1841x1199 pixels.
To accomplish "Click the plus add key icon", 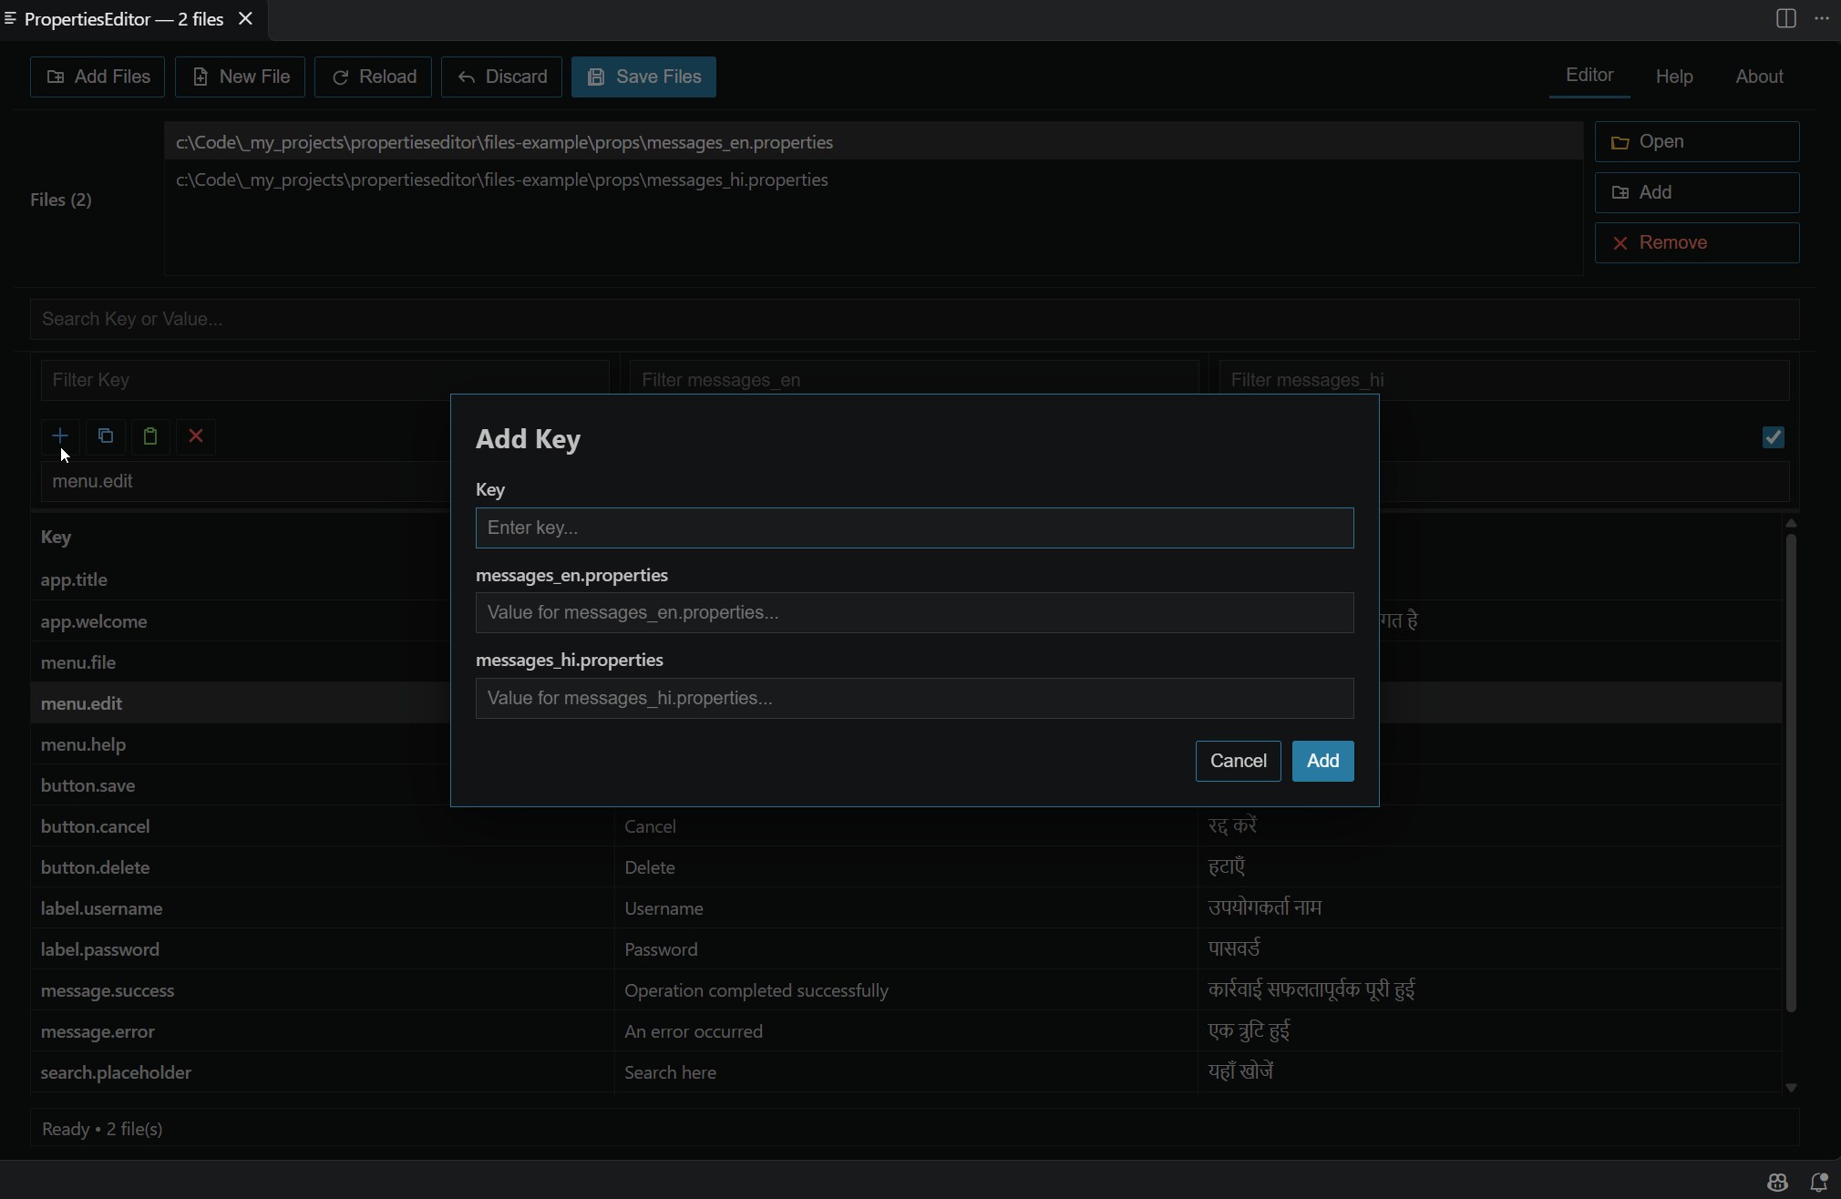I will point(60,436).
